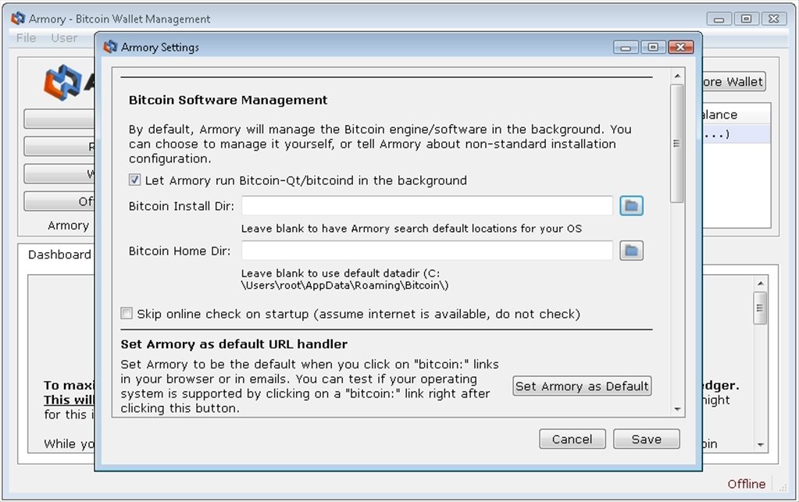Uncheck Let Armory run Bitcoin-Qt/bitcoind in background
799x502 pixels.
click(x=134, y=180)
